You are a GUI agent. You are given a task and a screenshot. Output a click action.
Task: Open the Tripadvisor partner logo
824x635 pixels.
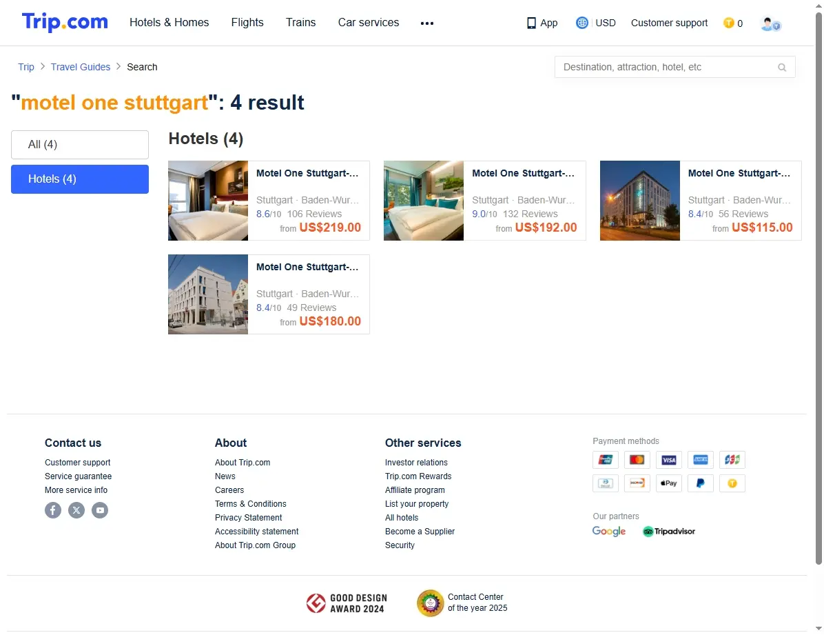pyautogui.click(x=668, y=532)
